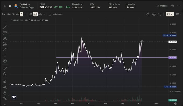Open the Indicators menu
This screenshot has width=183, height=106.
pyautogui.click(x=56, y=14)
